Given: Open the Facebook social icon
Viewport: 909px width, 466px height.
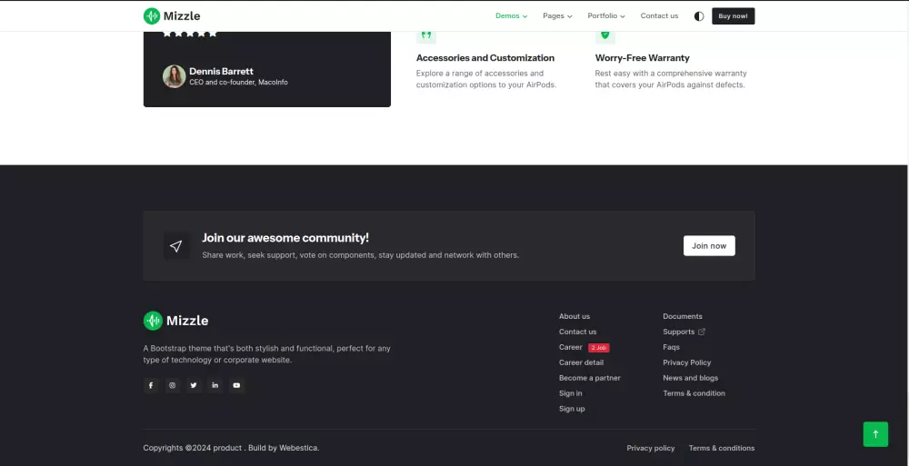Looking at the screenshot, I should (151, 385).
